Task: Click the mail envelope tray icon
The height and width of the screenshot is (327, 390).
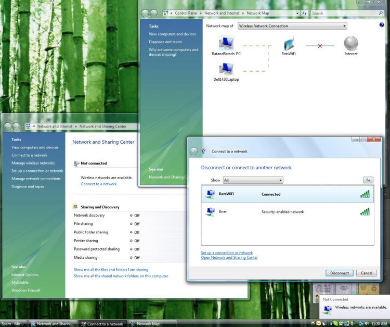Action: pyautogui.click(x=313, y=323)
